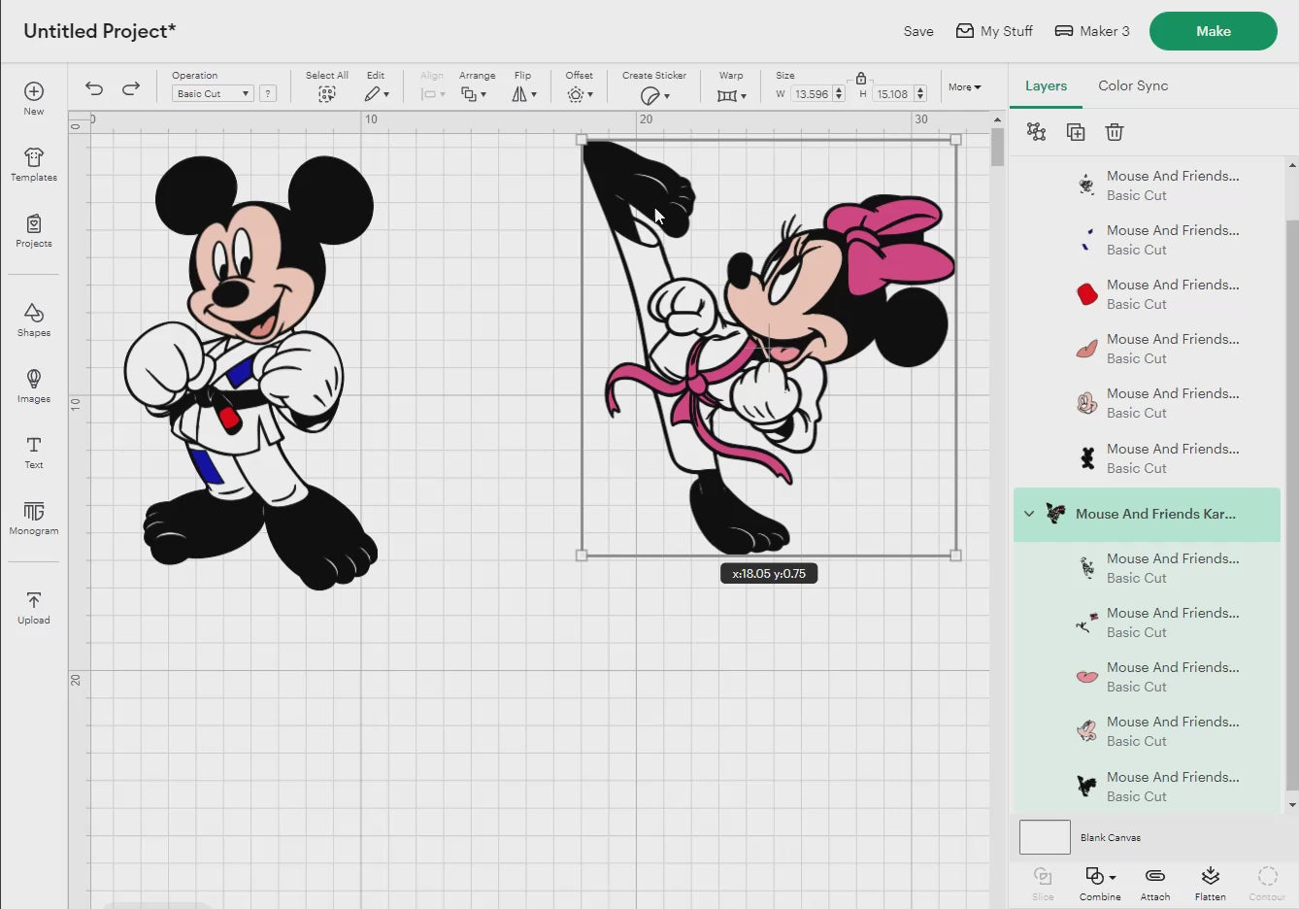Open the Offset dropdown
The height and width of the screenshot is (909, 1299).
(x=580, y=94)
